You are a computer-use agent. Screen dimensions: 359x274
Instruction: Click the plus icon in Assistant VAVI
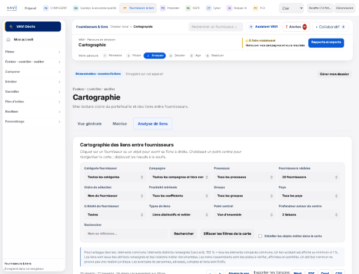[x=251, y=26]
